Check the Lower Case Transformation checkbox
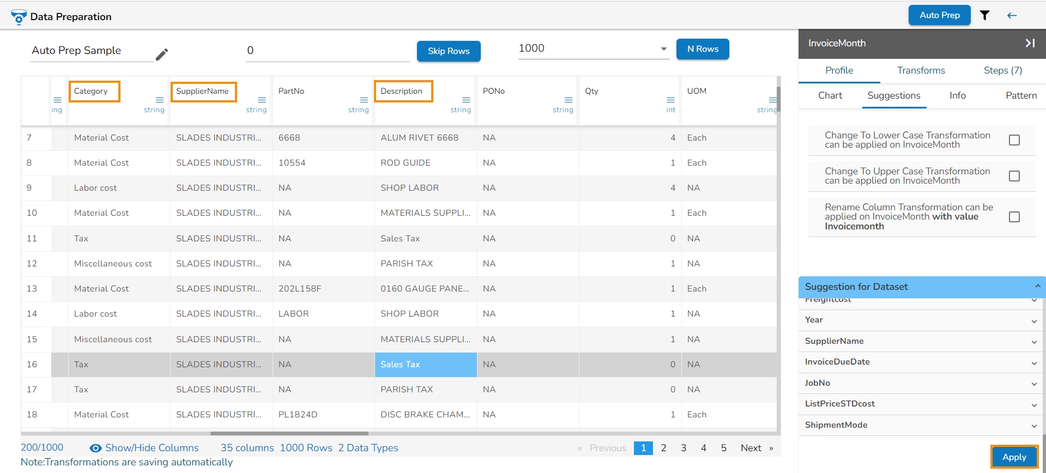The height and width of the screenshot is (473, 1046). click(1014, 140)
